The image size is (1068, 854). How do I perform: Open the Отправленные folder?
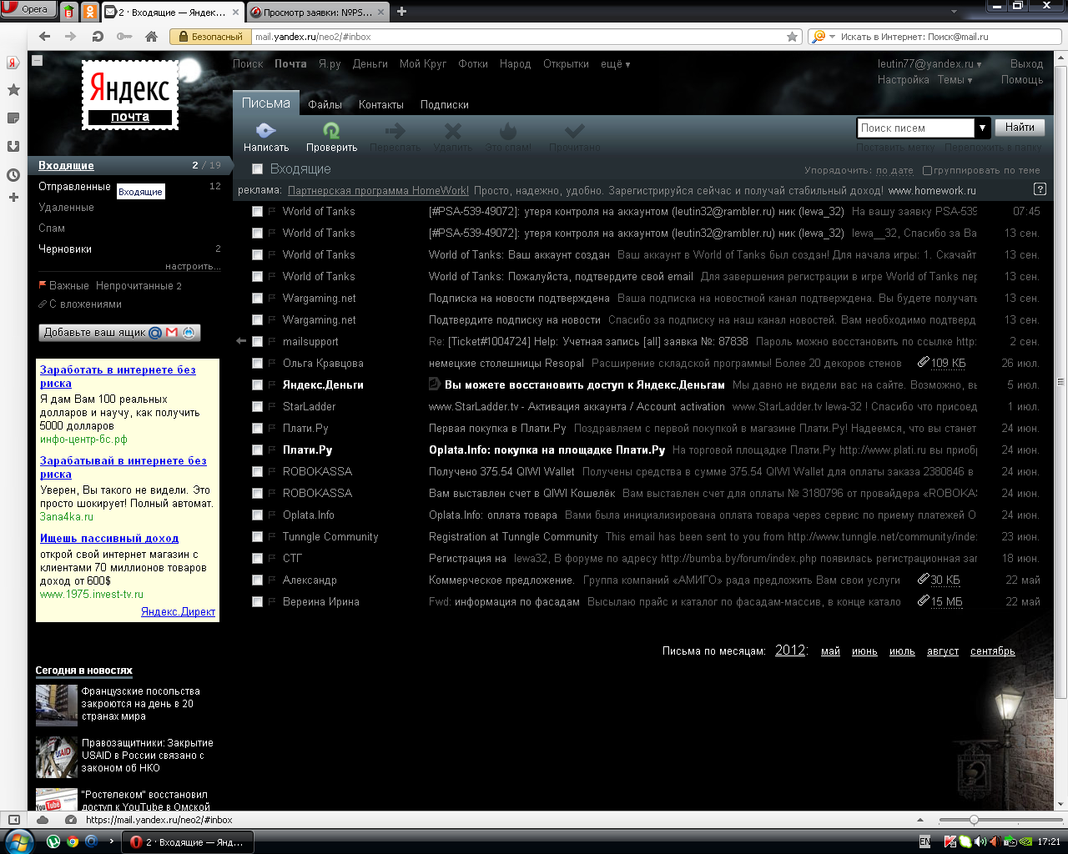(x=74, y=187)
